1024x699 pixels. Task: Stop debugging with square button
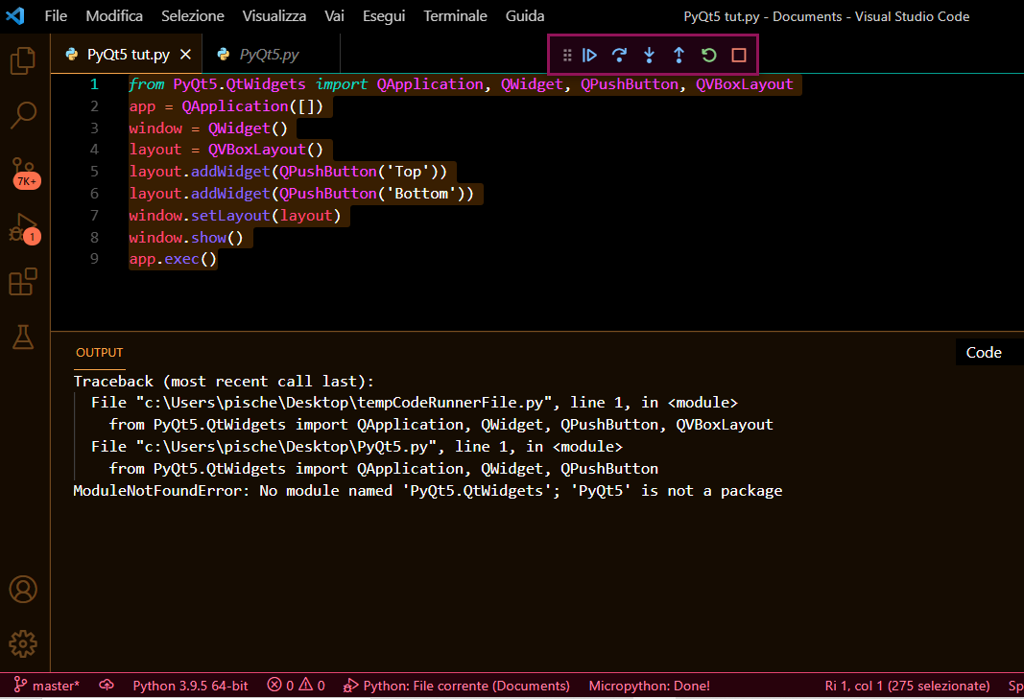point(738,56)
